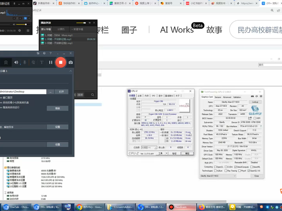The width and height of the screenshot is (282, 211).
Task: Refresh GPU-Z with refresh icon
Action: tap(257, 96)
